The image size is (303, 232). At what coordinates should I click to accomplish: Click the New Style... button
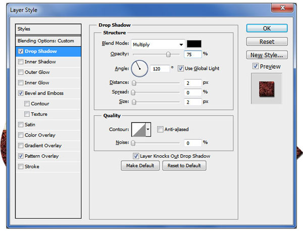click(267, 55)
